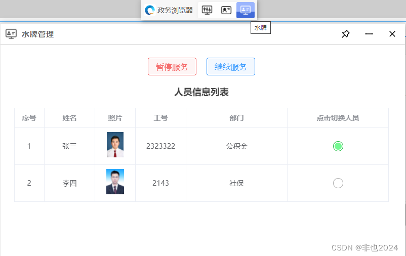
Task: Click the 部门 column header
Action: [236, 118]
